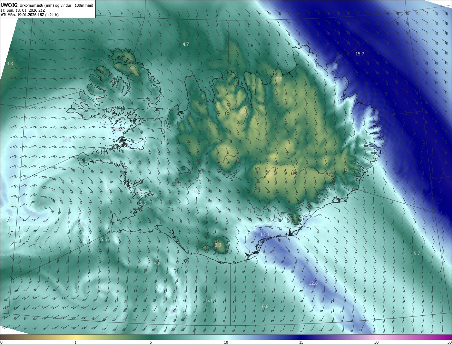Select the 6.1 value label
The image size is (452, 345).
209,300
